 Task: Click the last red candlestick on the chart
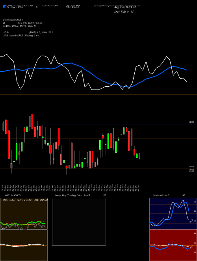pos(139,156)
